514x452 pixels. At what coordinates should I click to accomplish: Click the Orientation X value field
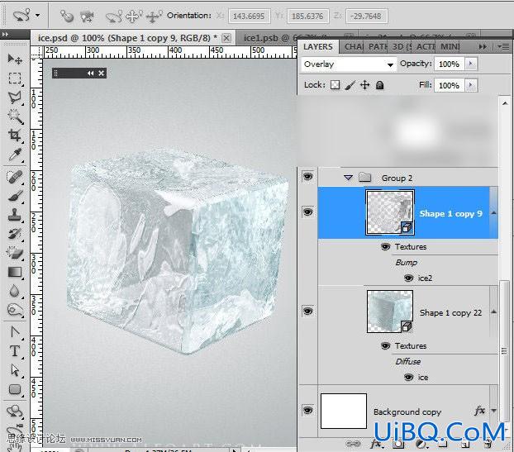[x=249, y=16]
